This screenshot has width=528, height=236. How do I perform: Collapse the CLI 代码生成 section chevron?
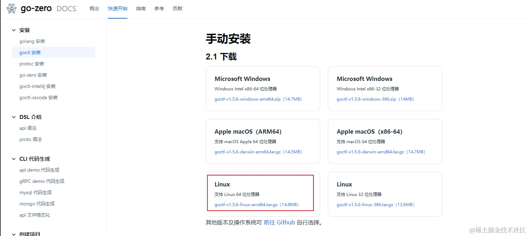pos(14,159)
